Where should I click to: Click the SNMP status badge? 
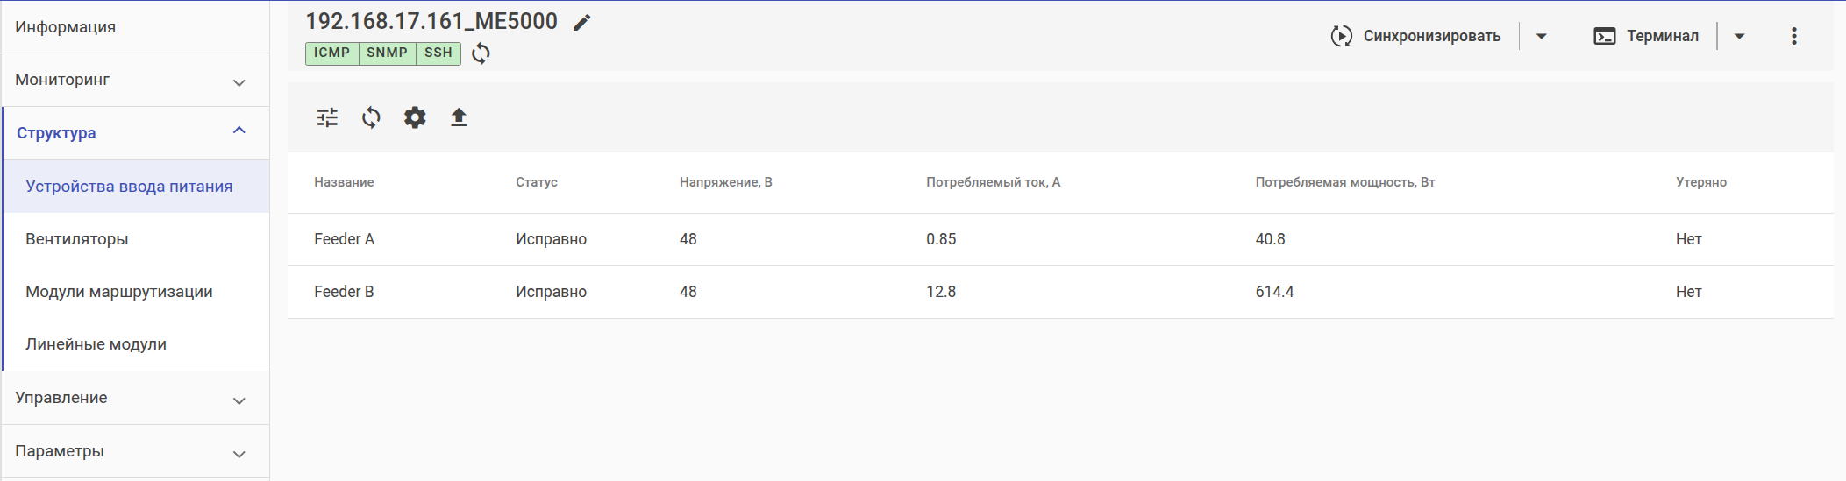pos(387,53)
